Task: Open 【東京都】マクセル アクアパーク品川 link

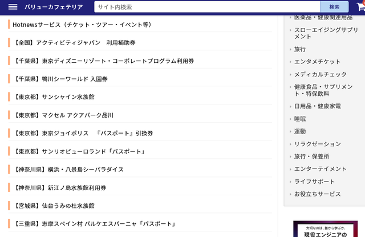Action: 63,115
